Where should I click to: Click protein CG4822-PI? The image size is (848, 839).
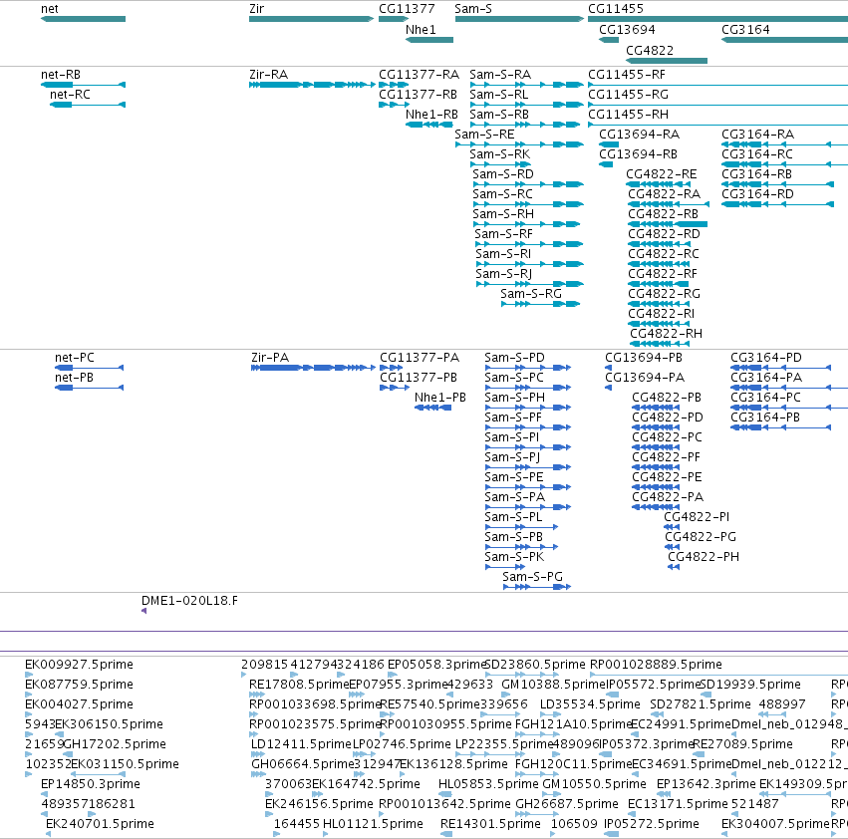(672, 527)
